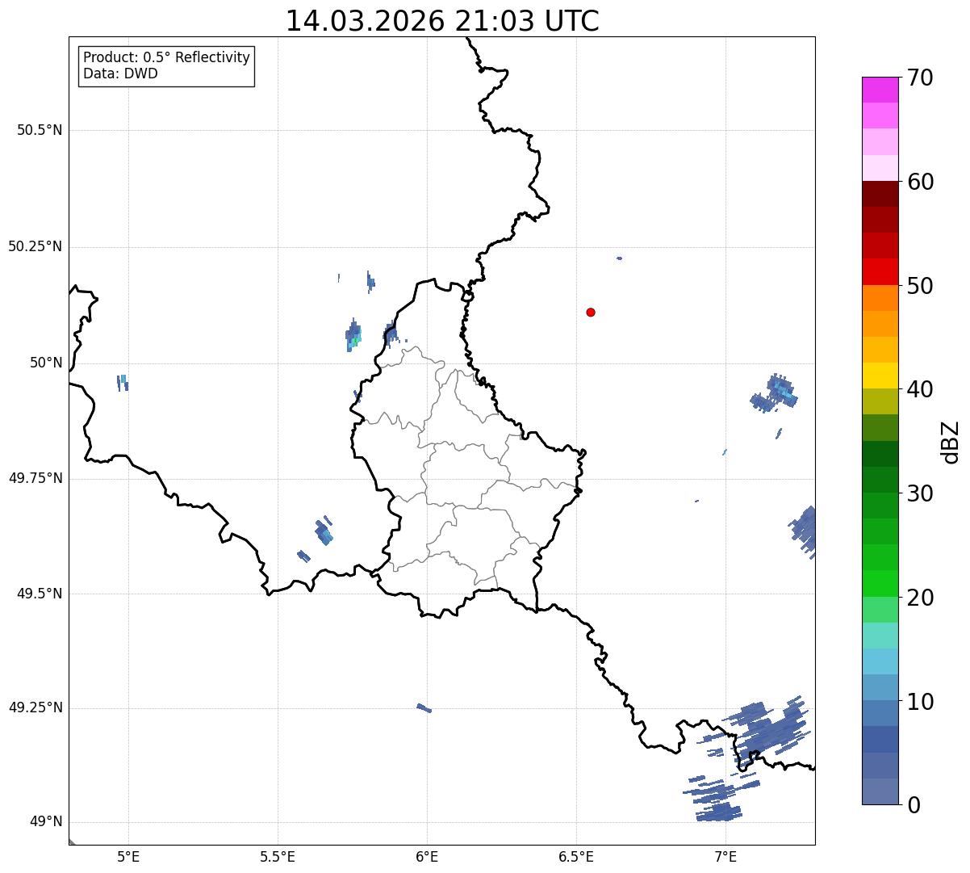Viewport: 970px width, 873px height.
Task: Select the dark green colorbar segment above 30
Action: tap(880, 480)
